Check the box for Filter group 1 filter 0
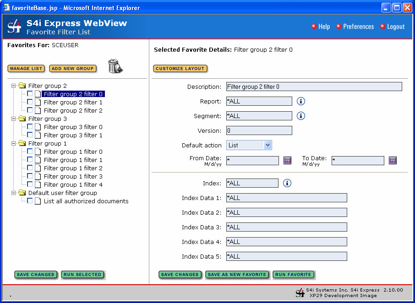 (x=30, y=151)
